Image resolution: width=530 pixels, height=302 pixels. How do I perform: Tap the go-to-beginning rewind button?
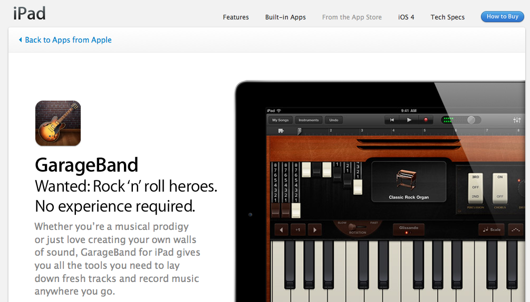click(392, 120)
